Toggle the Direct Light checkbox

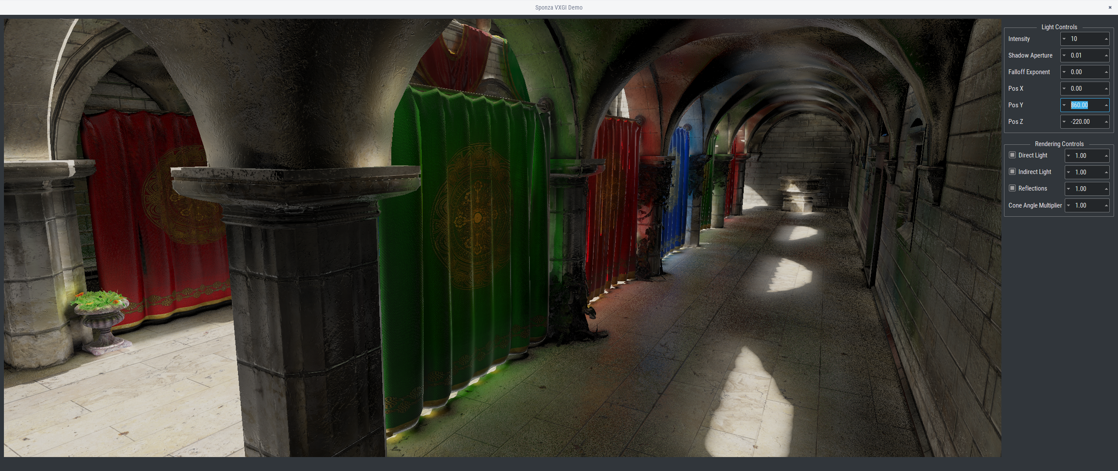pyautogui.click(x=1012, y=155)
